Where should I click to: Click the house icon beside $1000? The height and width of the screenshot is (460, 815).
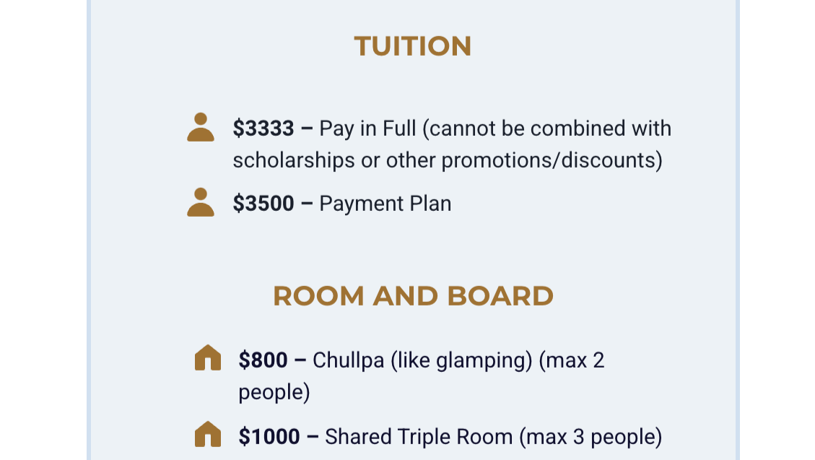click(208, 435)
